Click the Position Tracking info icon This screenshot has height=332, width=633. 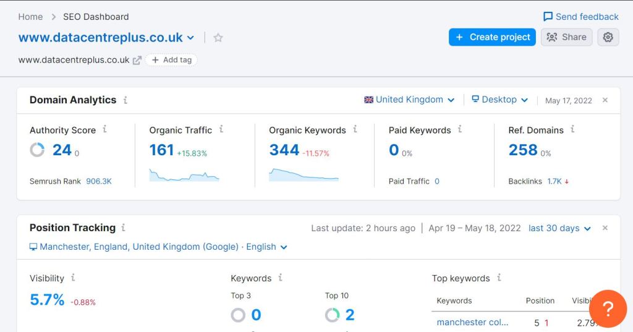point(124,228)
